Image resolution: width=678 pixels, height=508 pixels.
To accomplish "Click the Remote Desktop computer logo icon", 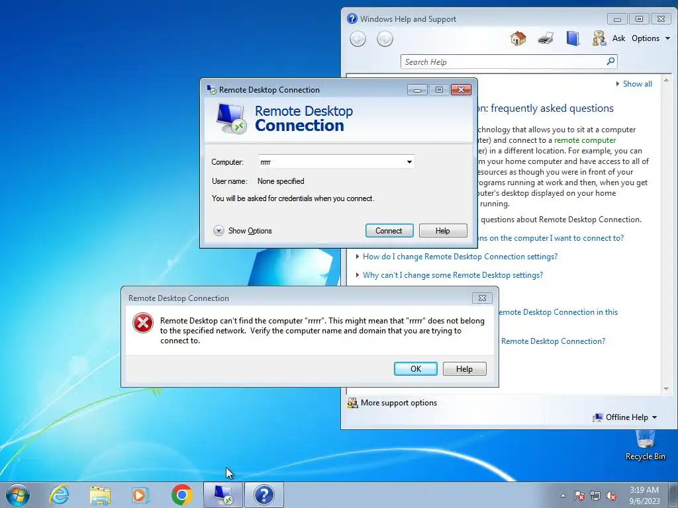I will pos(231,118).
